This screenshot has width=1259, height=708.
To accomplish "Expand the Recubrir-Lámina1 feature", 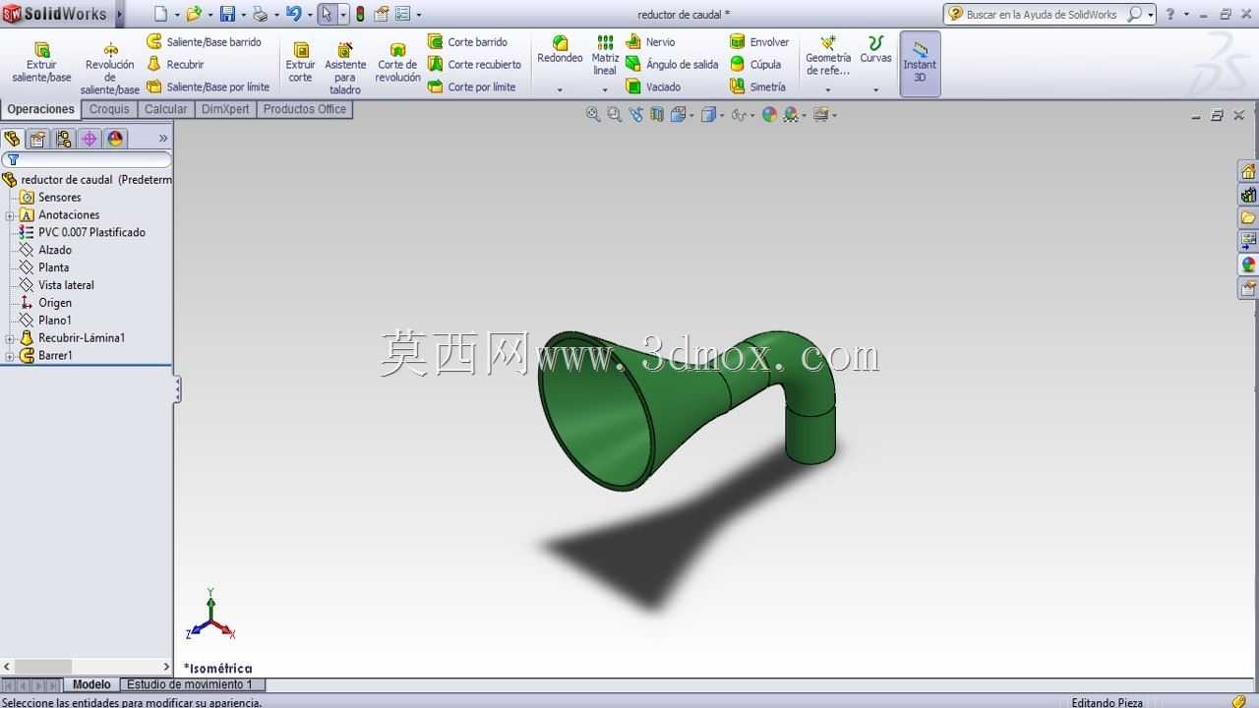I will pyautogui.click(x=10, y=338).
